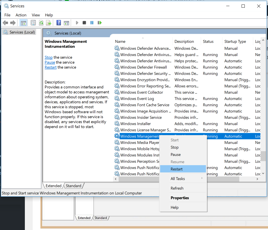Open the Help toolbar icon
The image size is (268, 230).
point(59,23)
